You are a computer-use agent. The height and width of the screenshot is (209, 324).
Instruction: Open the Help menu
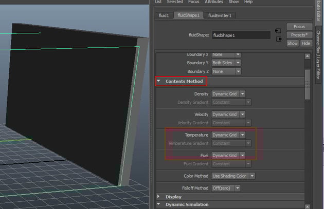coord(248,2)
